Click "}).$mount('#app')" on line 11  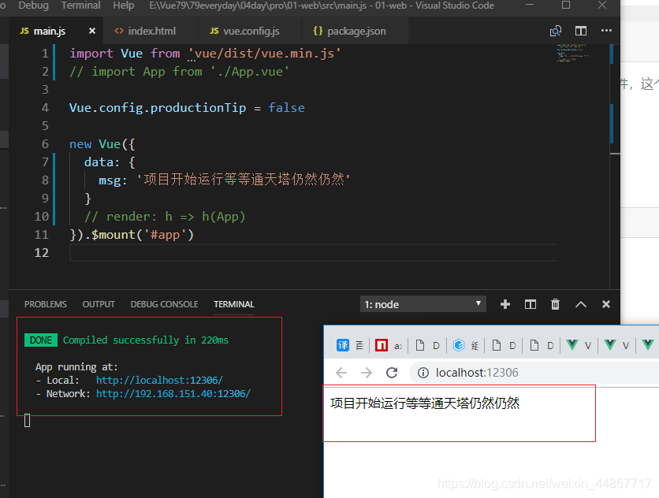click(x=132, y=235)
